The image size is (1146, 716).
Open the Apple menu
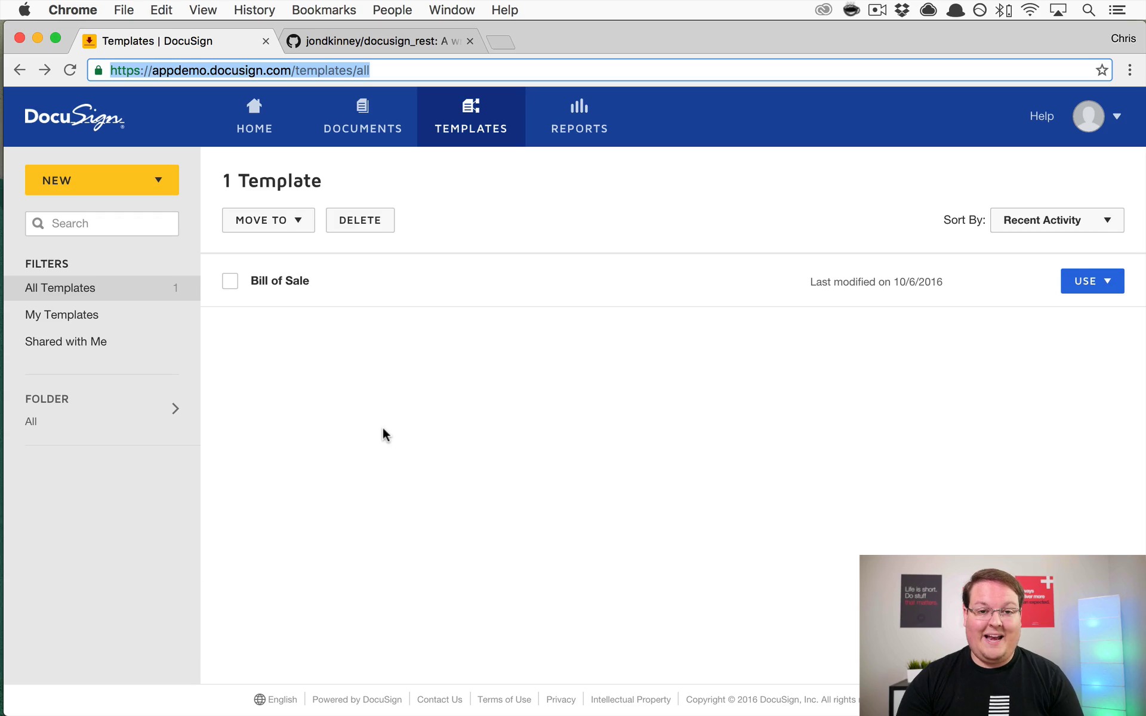24,10
